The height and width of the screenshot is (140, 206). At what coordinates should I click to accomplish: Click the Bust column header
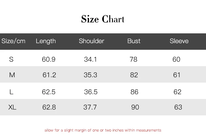pos(134,41)
